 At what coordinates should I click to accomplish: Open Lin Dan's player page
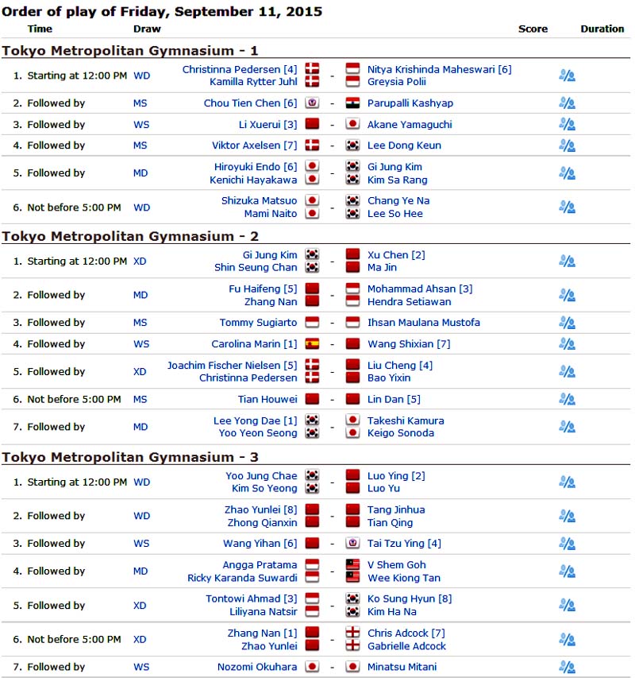[386, 399]
